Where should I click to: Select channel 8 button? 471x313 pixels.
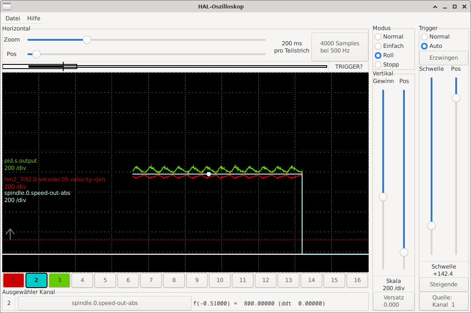pos(174,280)
